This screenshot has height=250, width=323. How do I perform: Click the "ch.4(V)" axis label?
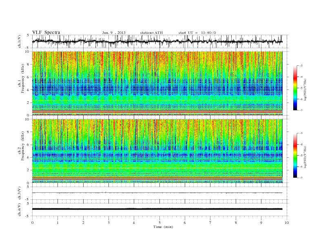coord(20,210)
